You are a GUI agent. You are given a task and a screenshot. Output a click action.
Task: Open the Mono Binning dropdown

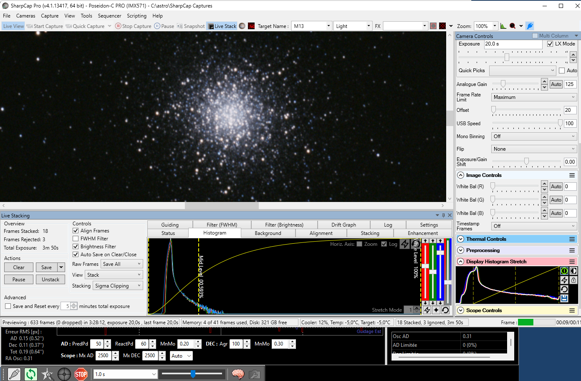click(534, 136)
